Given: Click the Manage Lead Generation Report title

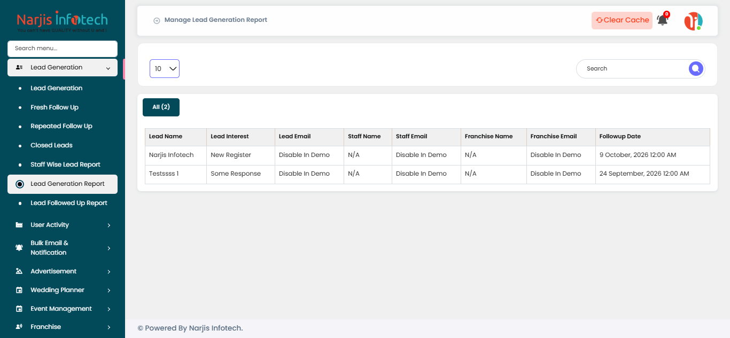Looking at the screenshot, I should (x=216, y=20).
